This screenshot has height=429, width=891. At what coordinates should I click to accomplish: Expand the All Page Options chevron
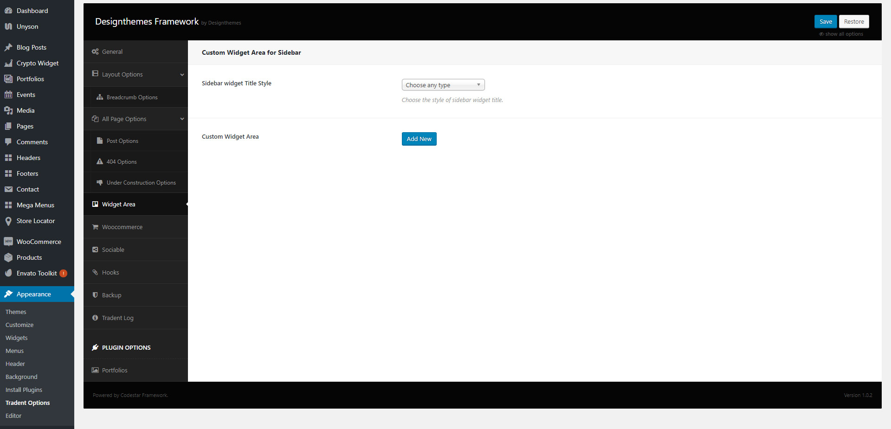click(x=182, y=119)
